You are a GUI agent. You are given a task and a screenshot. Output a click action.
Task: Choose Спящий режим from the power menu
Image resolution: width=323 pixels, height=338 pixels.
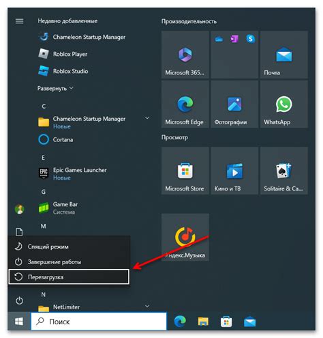coord(69,247)
